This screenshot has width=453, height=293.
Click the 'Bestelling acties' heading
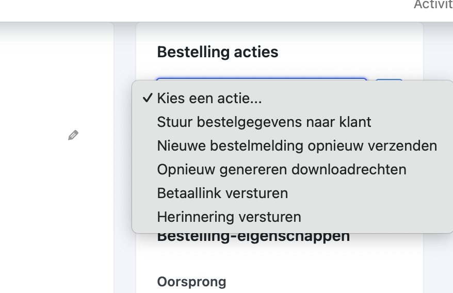pyautogui.click(x=218, y=52)
